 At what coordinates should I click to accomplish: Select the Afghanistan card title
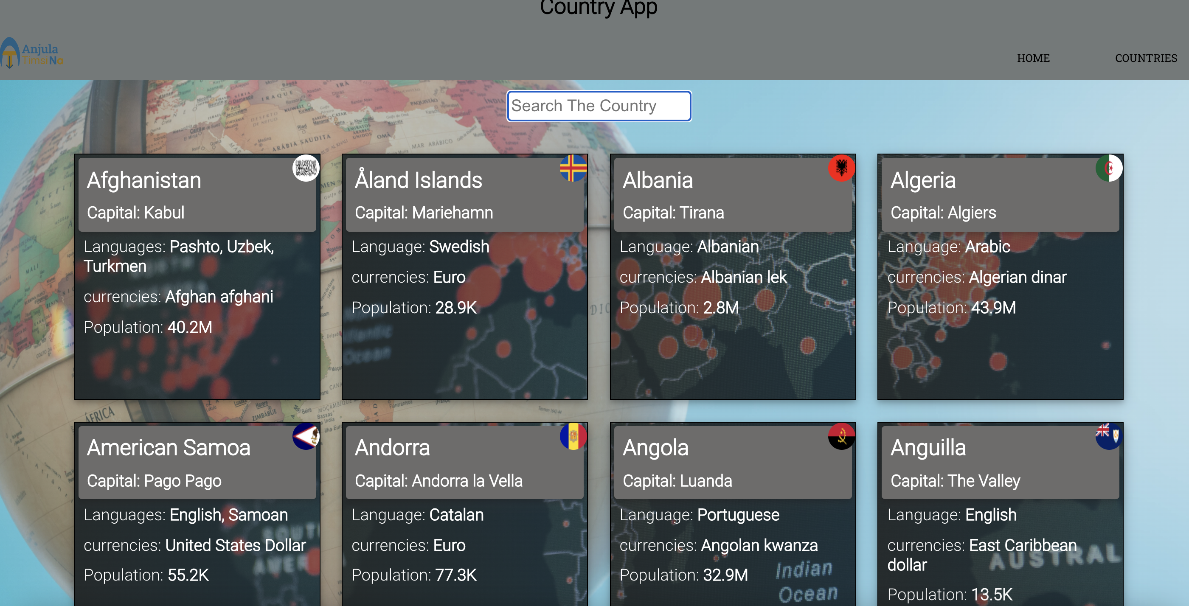[x=144, y=180]
